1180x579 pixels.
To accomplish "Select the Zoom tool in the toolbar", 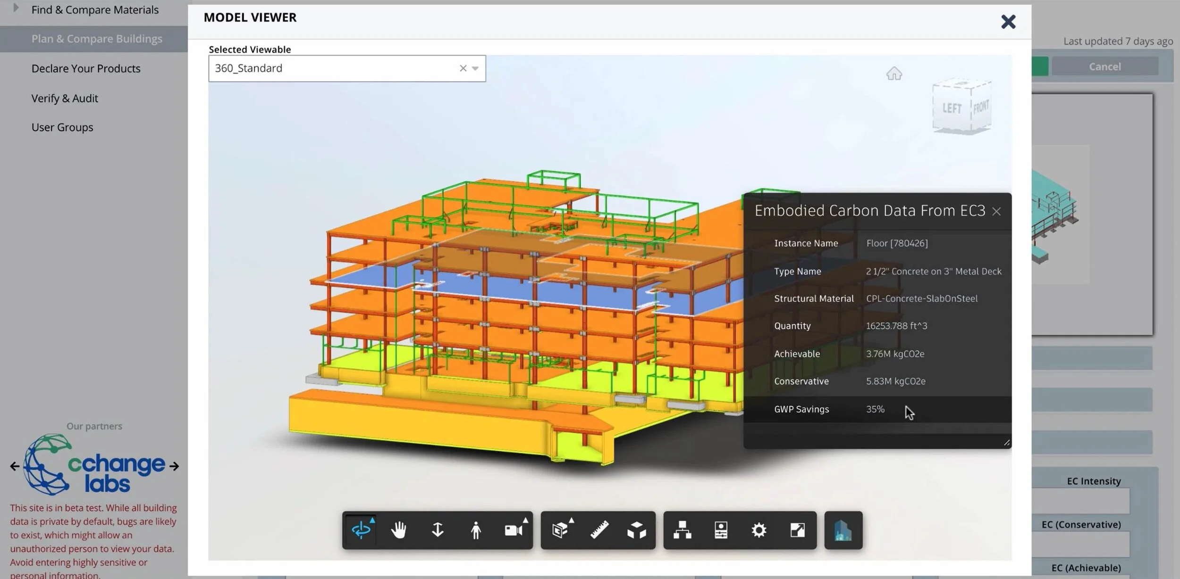I will pos(437,530).
